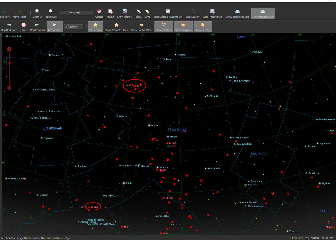Viewport: 336px width, 240px height.
Task: Click the Ursa Major constellation label
Action: (x=177, y=130)
